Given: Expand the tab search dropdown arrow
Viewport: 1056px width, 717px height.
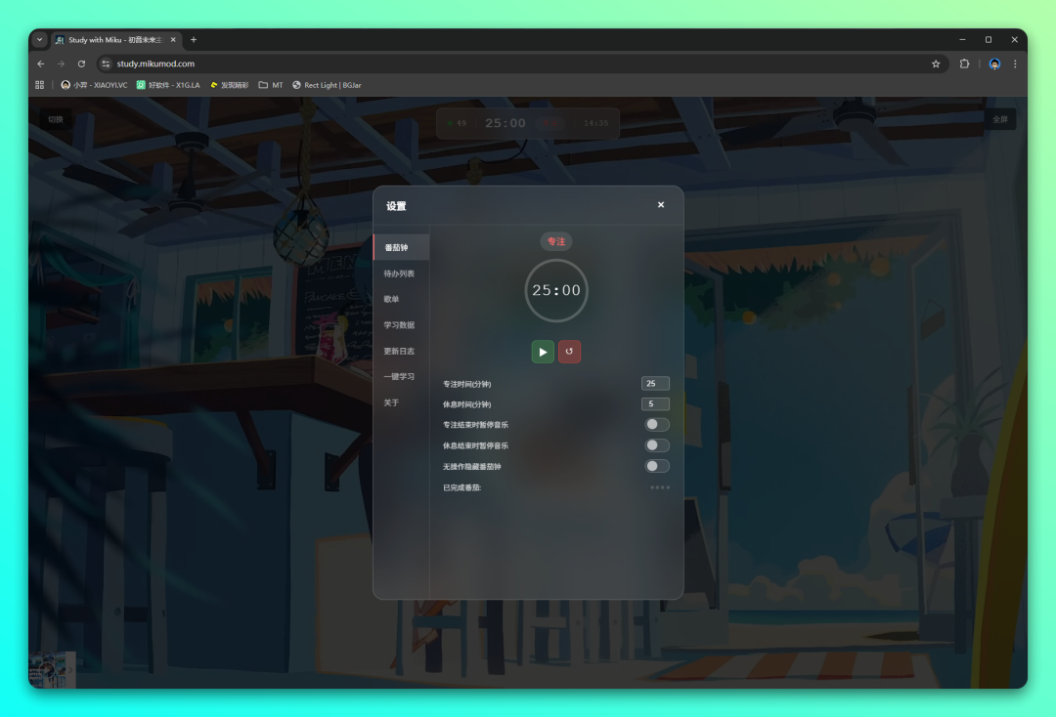Looking at the screenshot, I should pos(40,40).
